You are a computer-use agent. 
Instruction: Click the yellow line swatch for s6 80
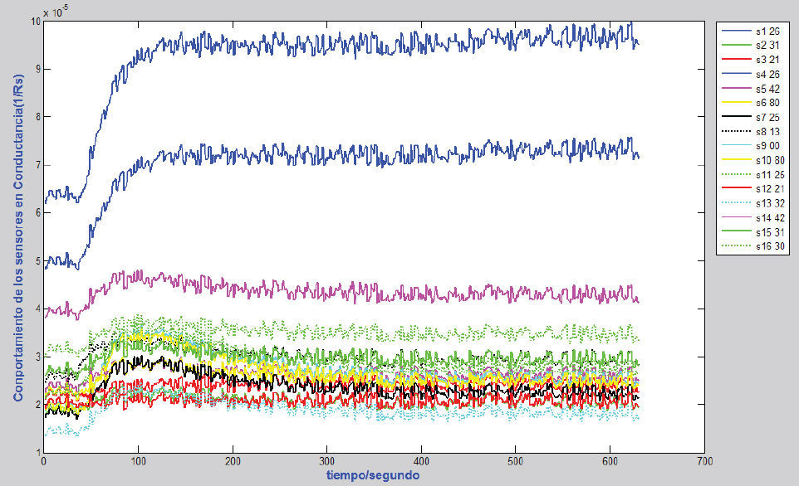coord(735,102)
